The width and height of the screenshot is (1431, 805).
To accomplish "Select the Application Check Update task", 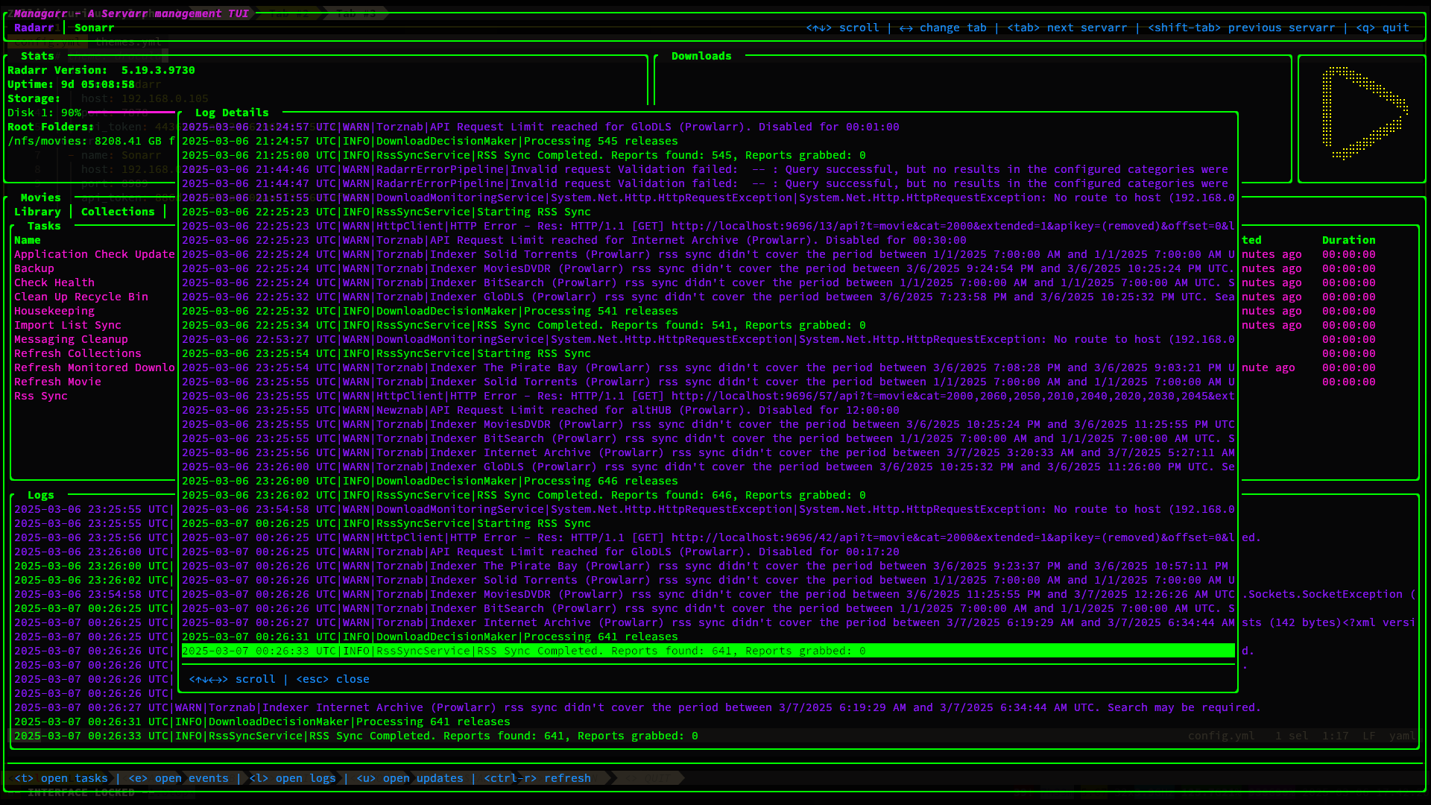I will tap(94, 254).
